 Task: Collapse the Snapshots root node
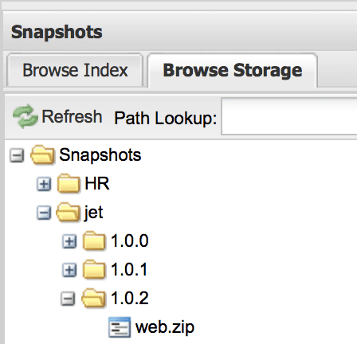[x=17, y=155]
